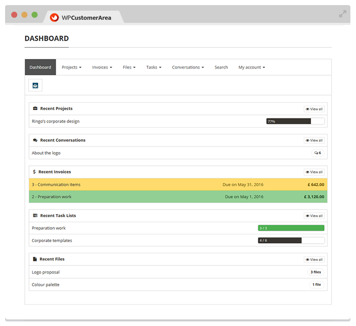
Task: Open the Invoices dropdown menu
Action: click(102, 67)
